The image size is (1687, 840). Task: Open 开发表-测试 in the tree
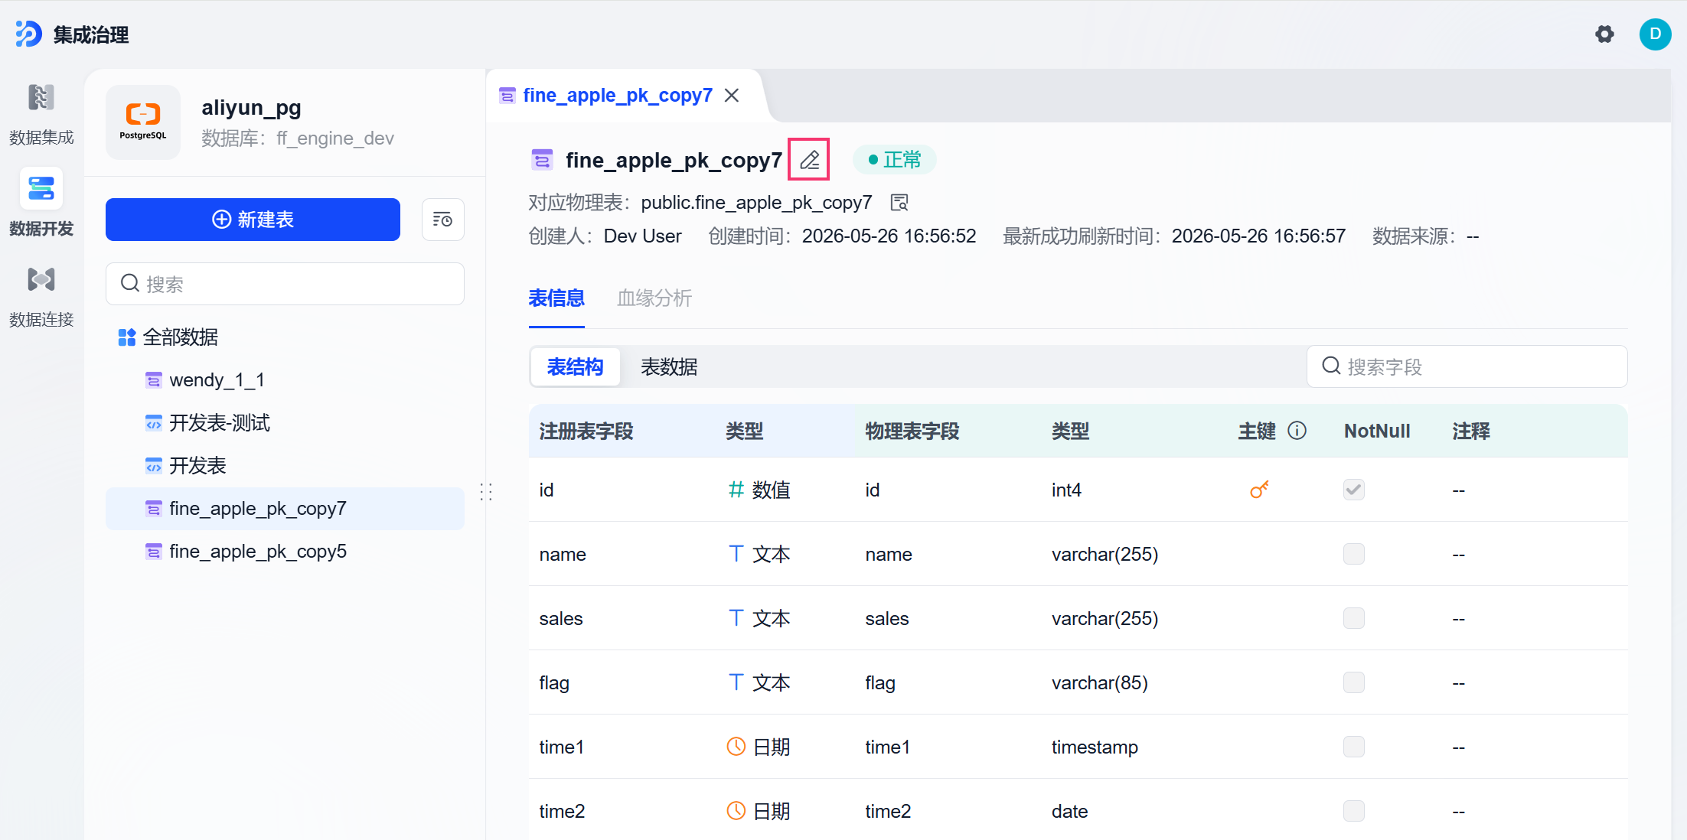285,423
